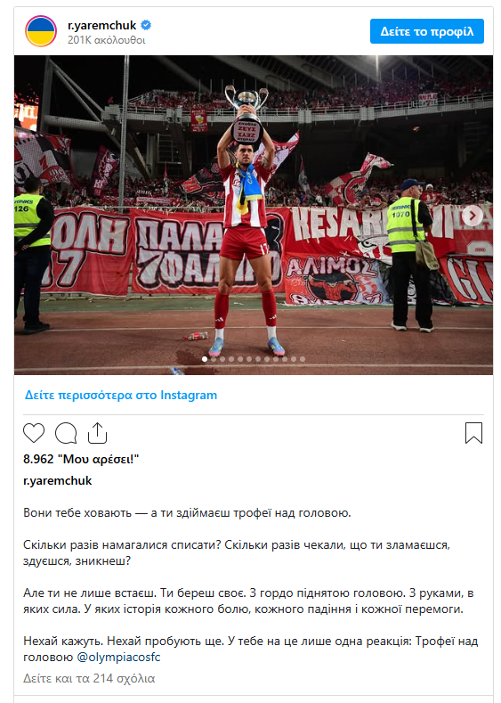Click the 201K ακόλουθοι followers text
501x703 pixels.
(x=107, y=40)
